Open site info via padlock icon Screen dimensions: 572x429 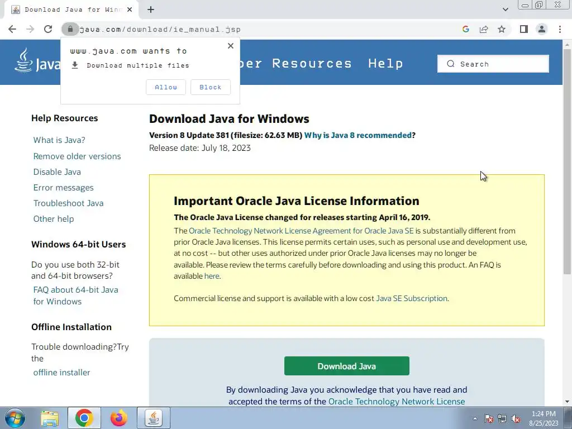tap(70, 29)
